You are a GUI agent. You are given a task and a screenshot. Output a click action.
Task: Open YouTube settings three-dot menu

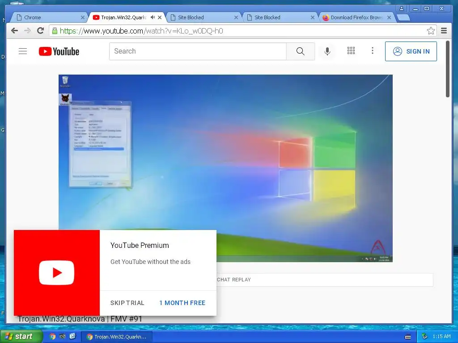pyautogui.click(x=372, y=51)
